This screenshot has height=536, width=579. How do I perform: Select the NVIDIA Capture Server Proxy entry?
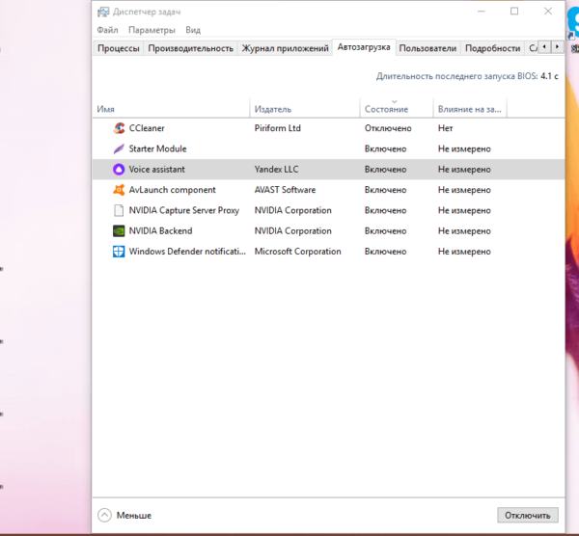(x=184, y=210)
